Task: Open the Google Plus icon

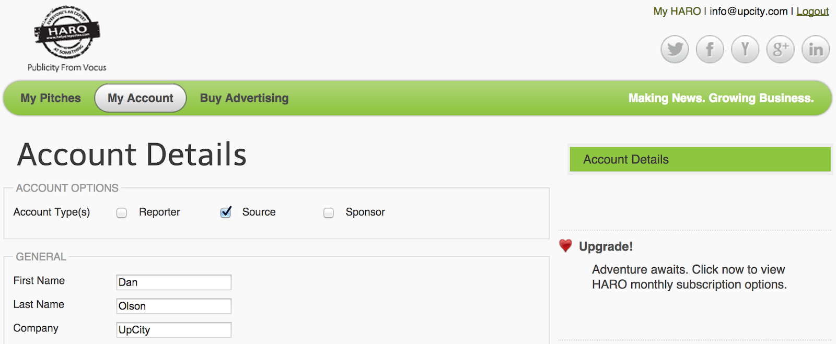Action: click(780, 50)
